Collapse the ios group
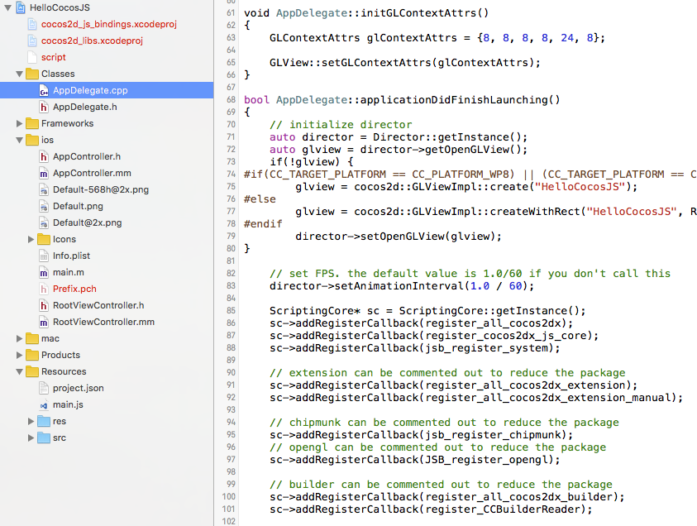697x526 pixels. 20,140
